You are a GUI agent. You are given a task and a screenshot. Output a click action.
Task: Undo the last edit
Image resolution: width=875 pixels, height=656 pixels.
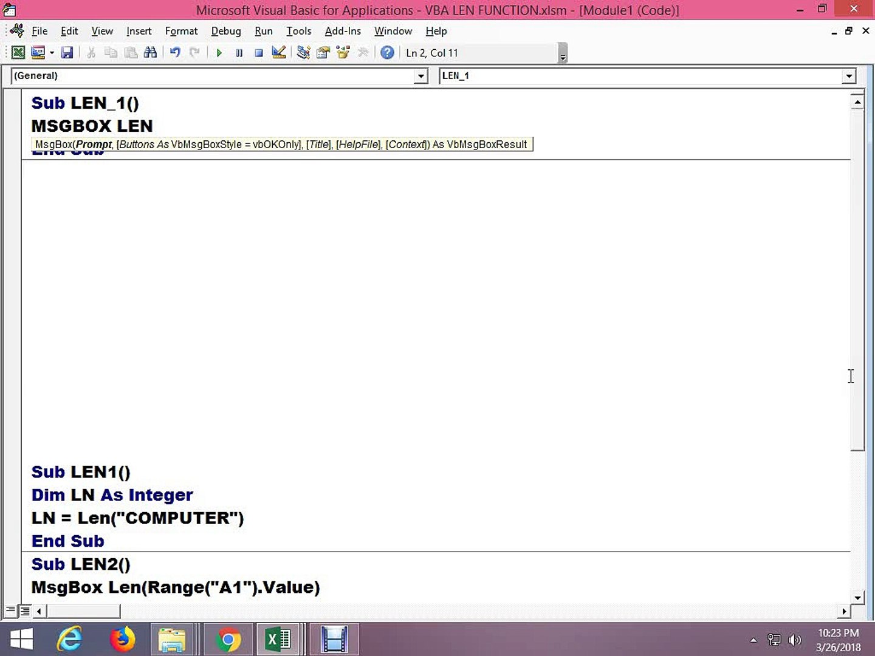[175, 53]
